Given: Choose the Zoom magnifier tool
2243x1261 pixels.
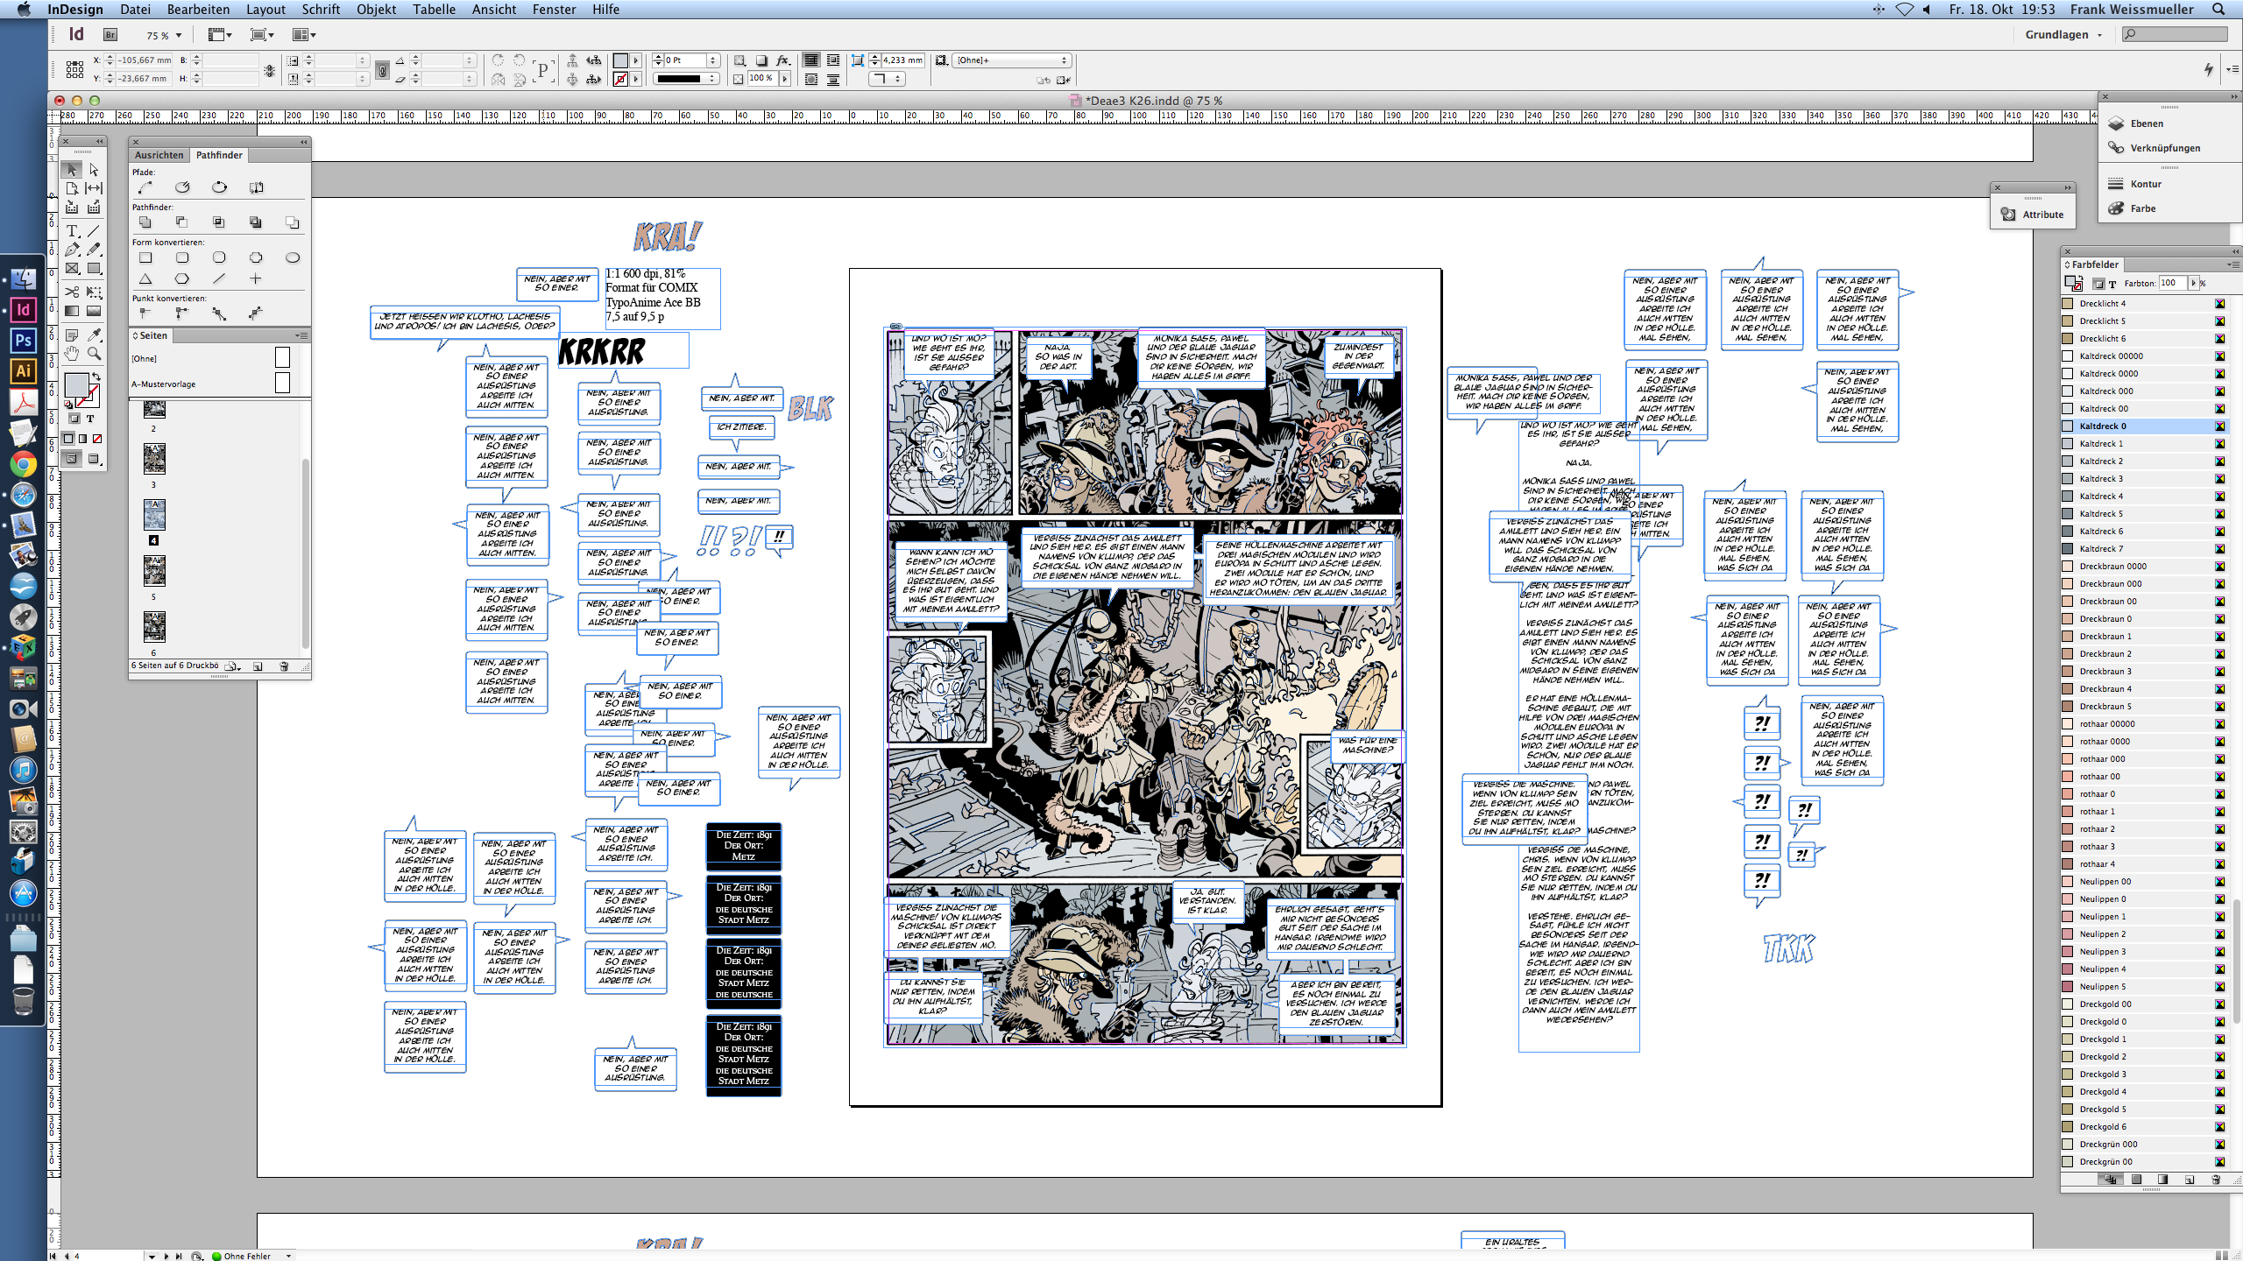Looking at the screenshot, I should [x=94, y=355].
